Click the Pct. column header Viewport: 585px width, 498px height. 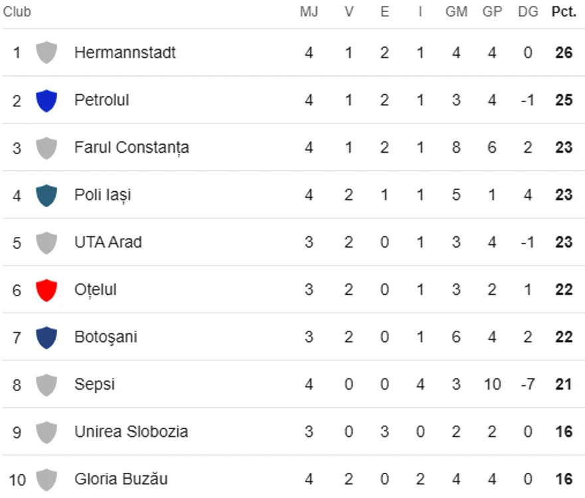pyautogui.click(x=564, y=12)
